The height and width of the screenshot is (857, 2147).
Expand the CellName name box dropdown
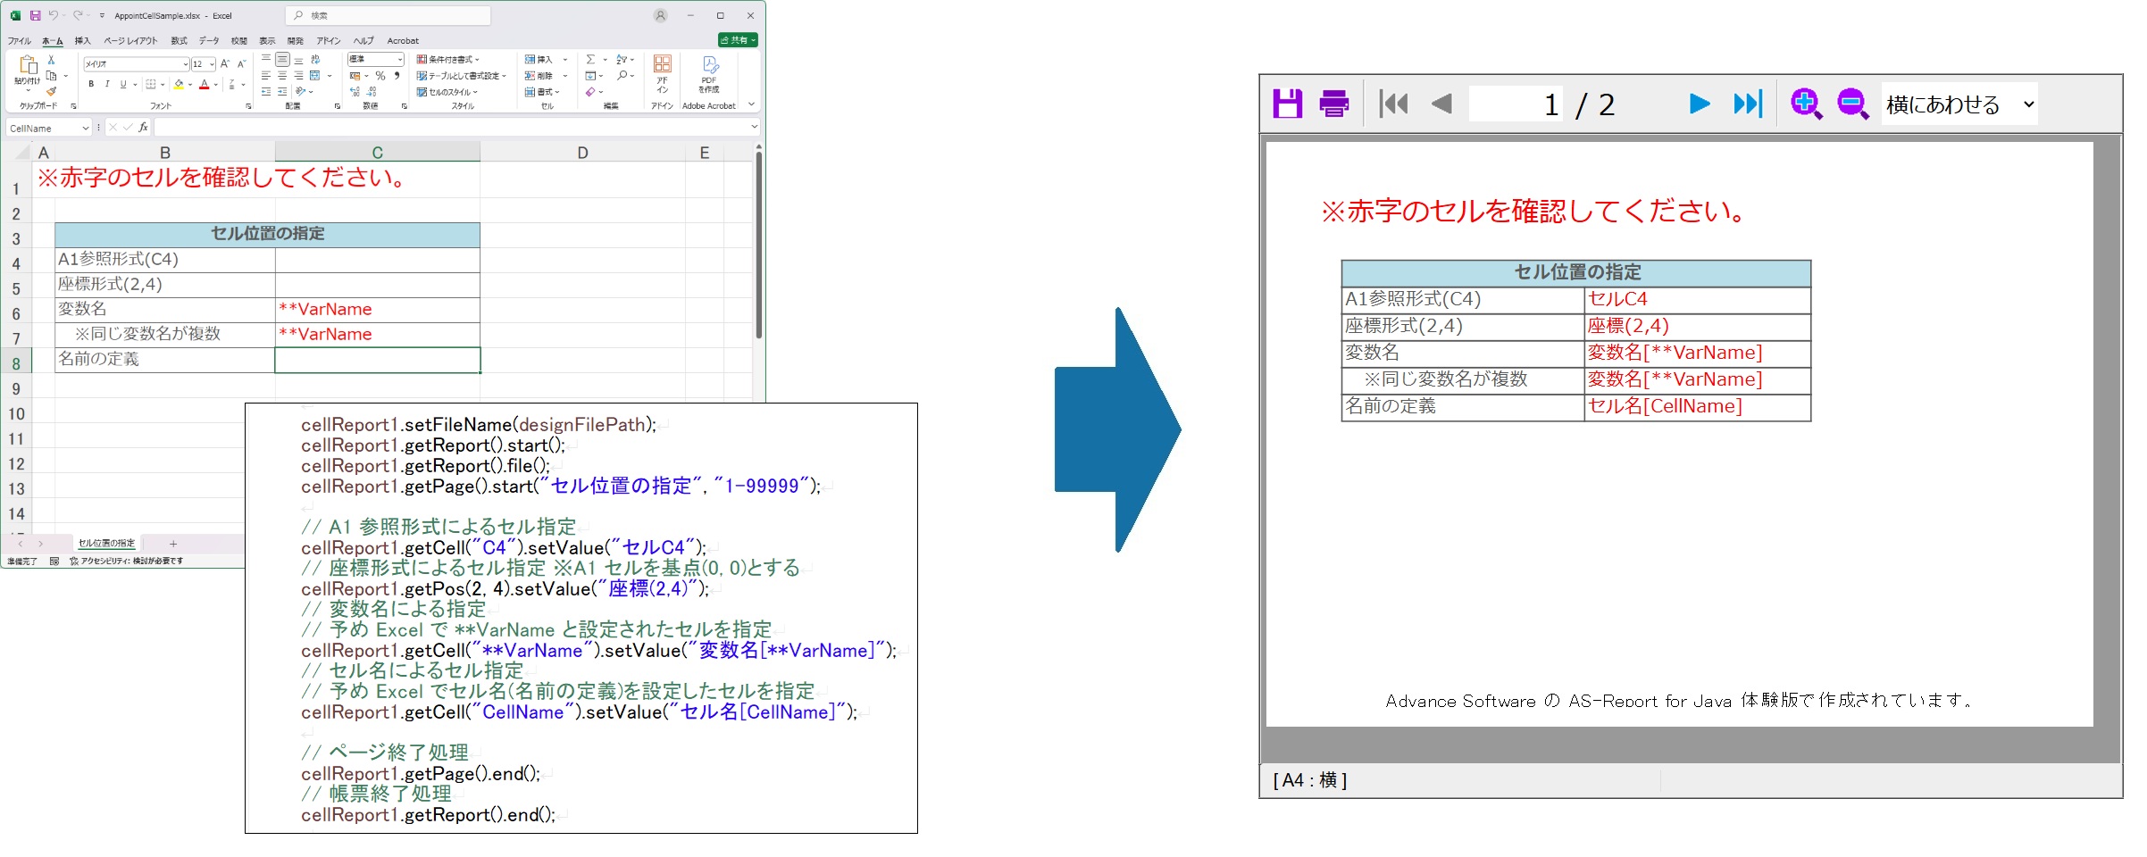pyautogui.click(x=86, y=129)
